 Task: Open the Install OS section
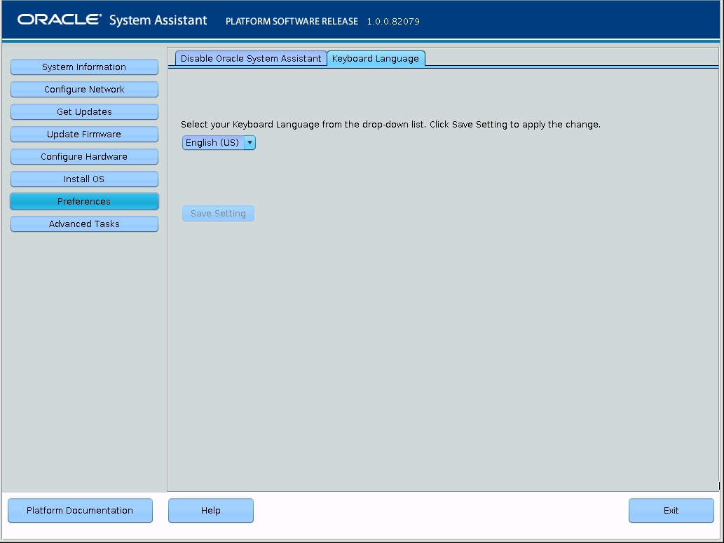(84, 179)
